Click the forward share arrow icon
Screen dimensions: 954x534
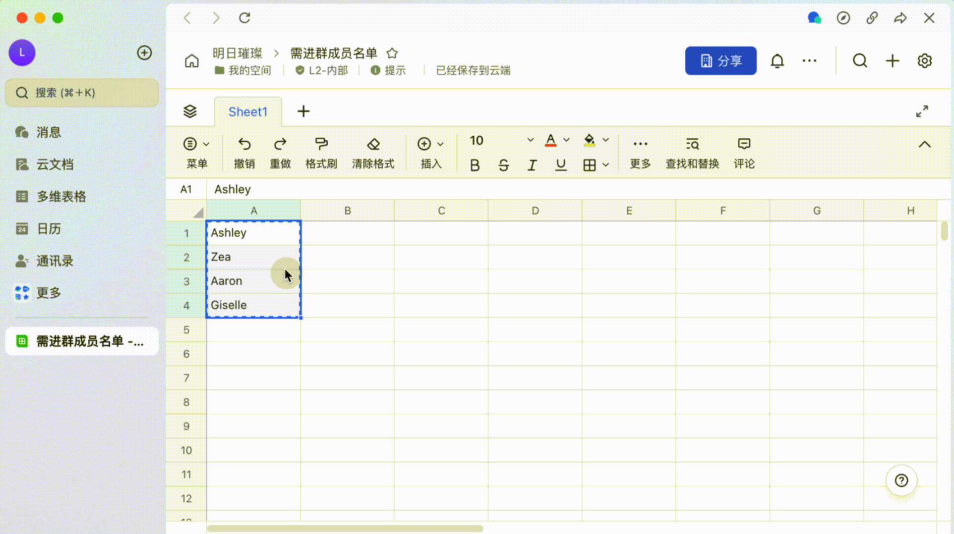click(900, 18)
